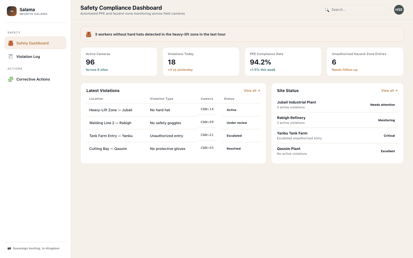This screenshot has height=258, width=413.
Task: Select the Heavy-Lift Zone — Jubail row
Action: 173,110
